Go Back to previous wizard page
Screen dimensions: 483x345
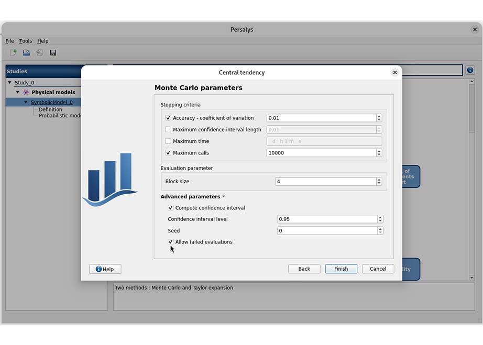point(304,269)
